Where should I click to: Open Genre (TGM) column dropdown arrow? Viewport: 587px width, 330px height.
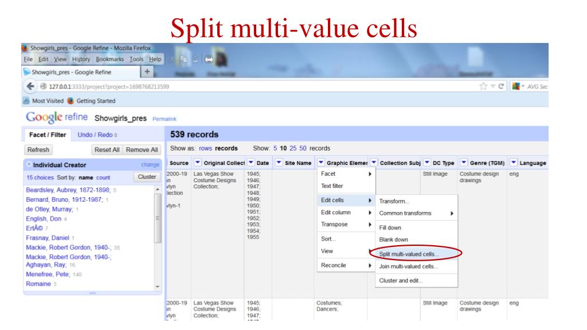click(x=464, y=162)
